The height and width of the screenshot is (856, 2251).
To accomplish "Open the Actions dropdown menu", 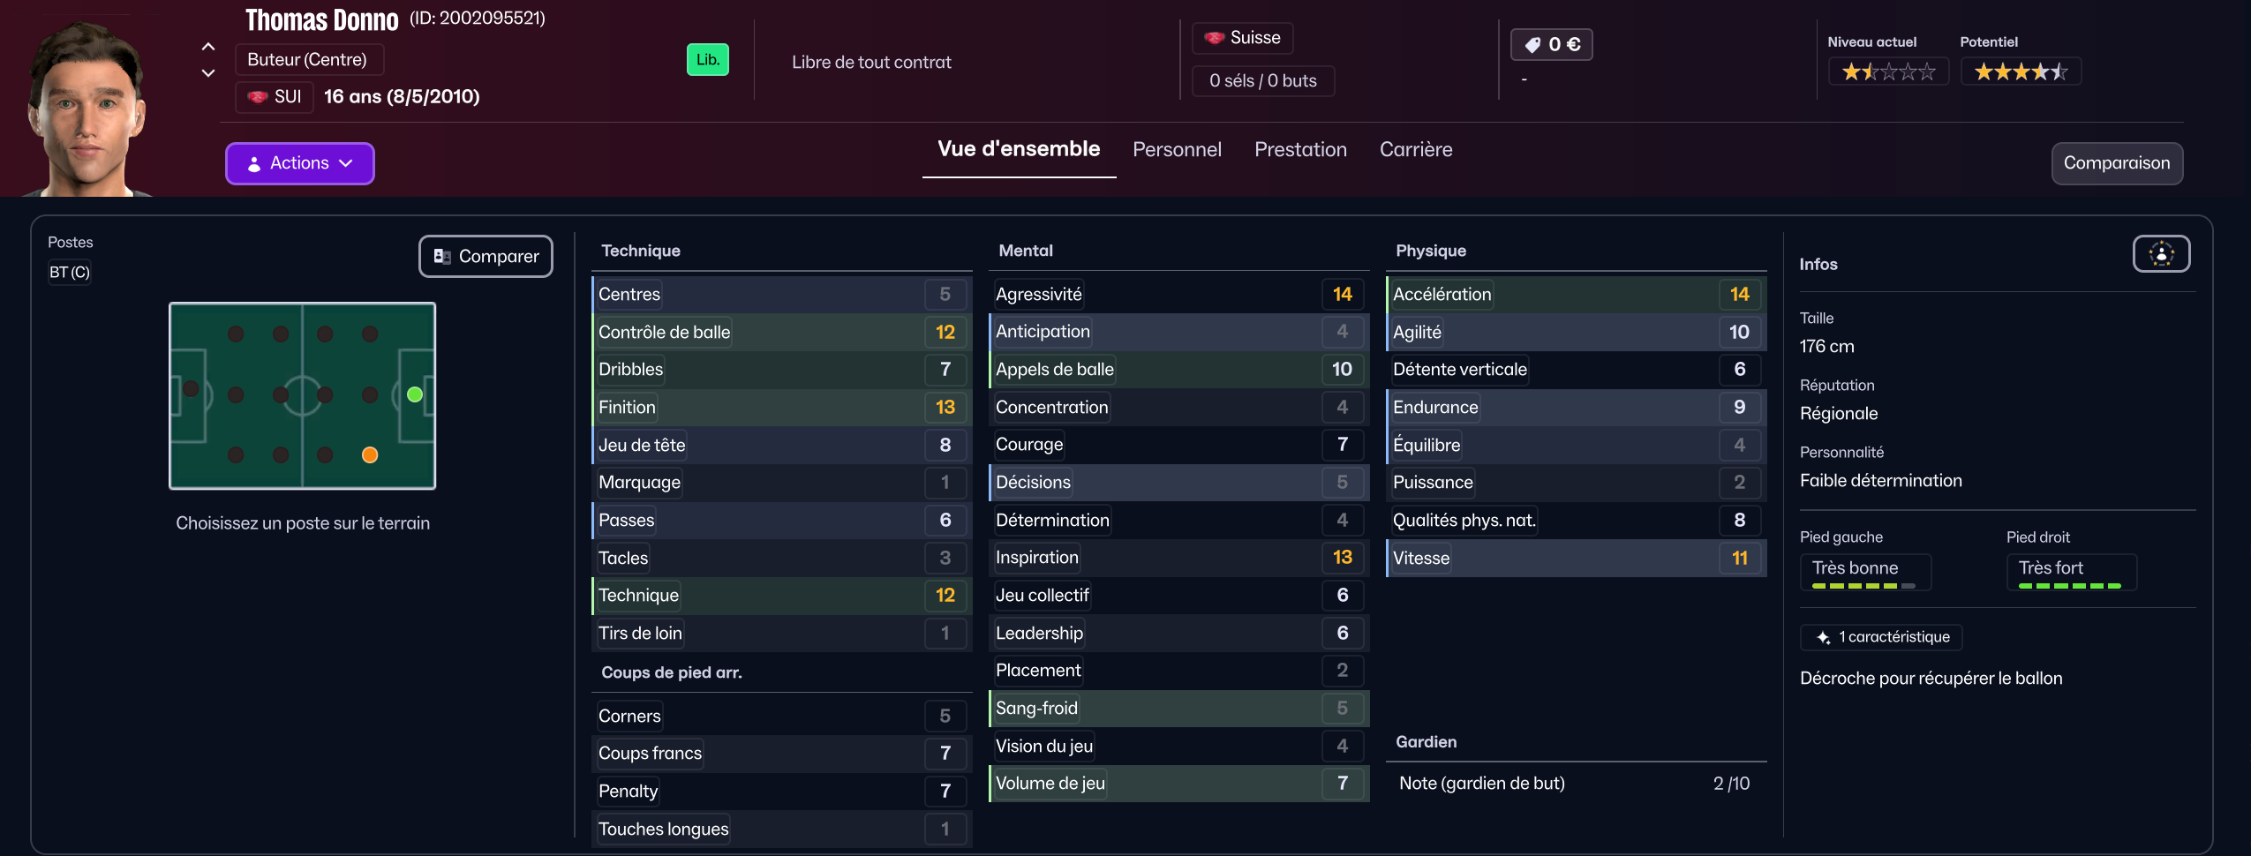I will [x=300, y=163].
